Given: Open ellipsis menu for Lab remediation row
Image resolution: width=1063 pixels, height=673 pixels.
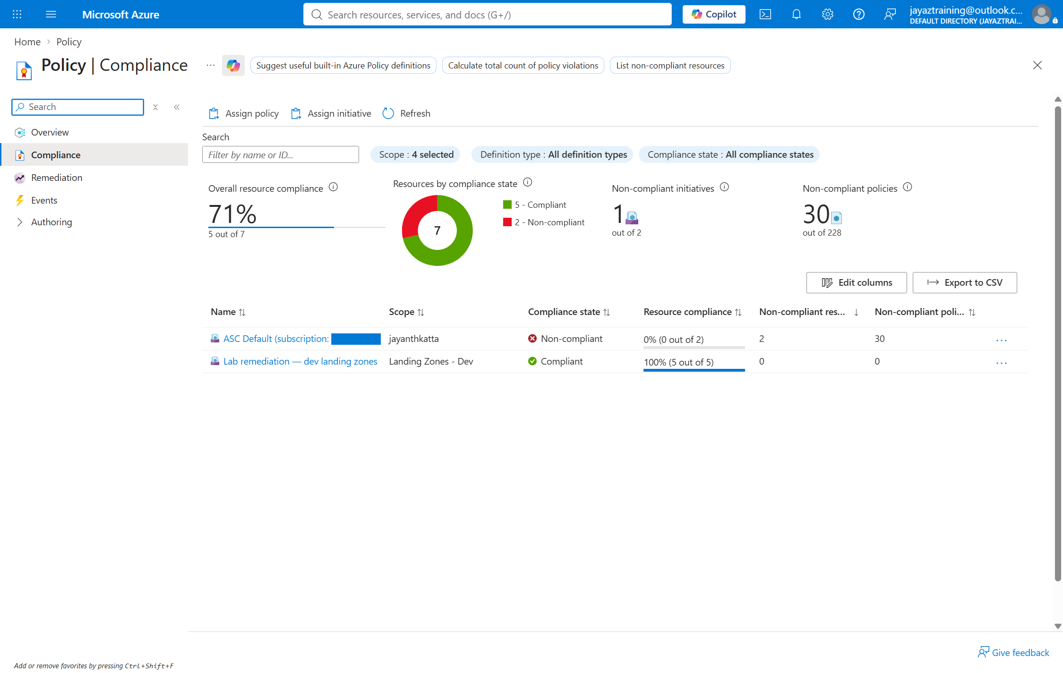Looking at the screenshot, I should click(x=1002, y=363).
